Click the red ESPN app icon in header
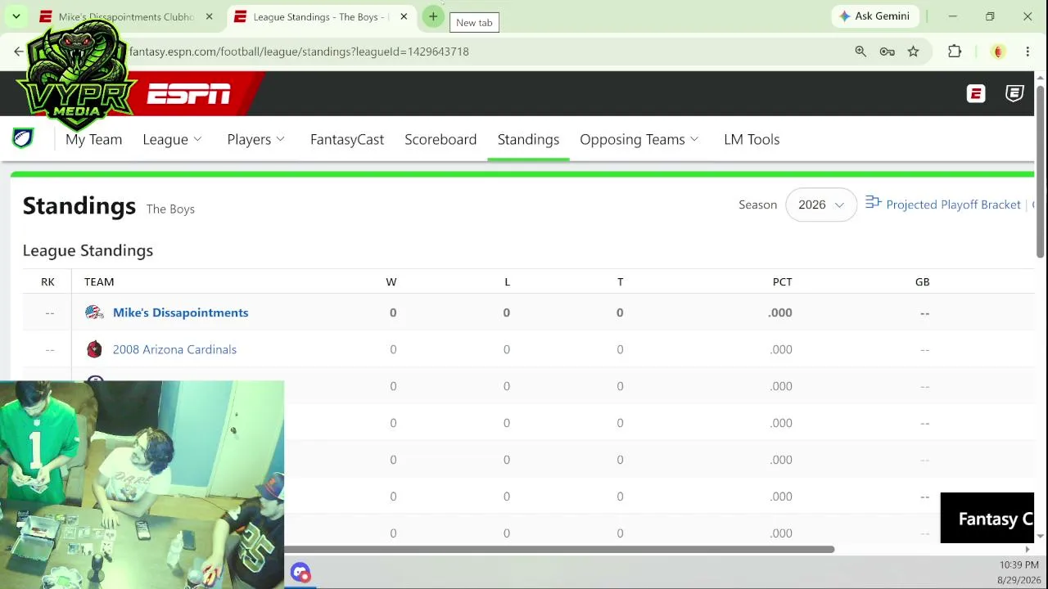The height and width of the screenshot is (589, 1048). (975, 94)
